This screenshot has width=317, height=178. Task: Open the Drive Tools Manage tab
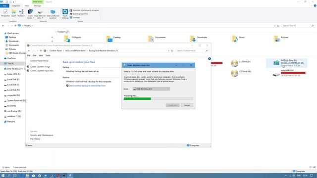[38, 5]
